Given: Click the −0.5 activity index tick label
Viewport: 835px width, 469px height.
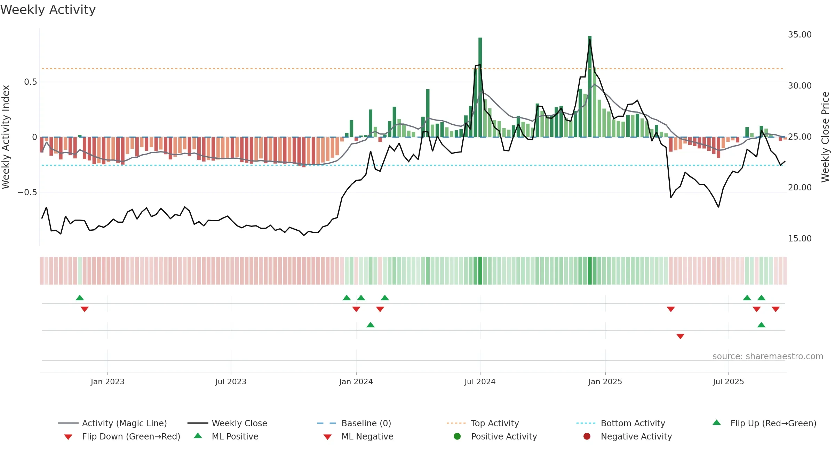Looking at the screenshot, I should tap(27, 192).
